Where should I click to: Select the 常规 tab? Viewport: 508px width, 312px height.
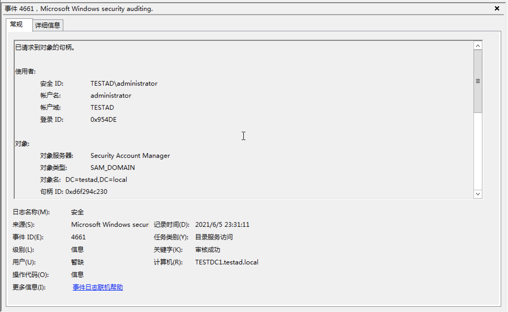click(x=16, y=25)
